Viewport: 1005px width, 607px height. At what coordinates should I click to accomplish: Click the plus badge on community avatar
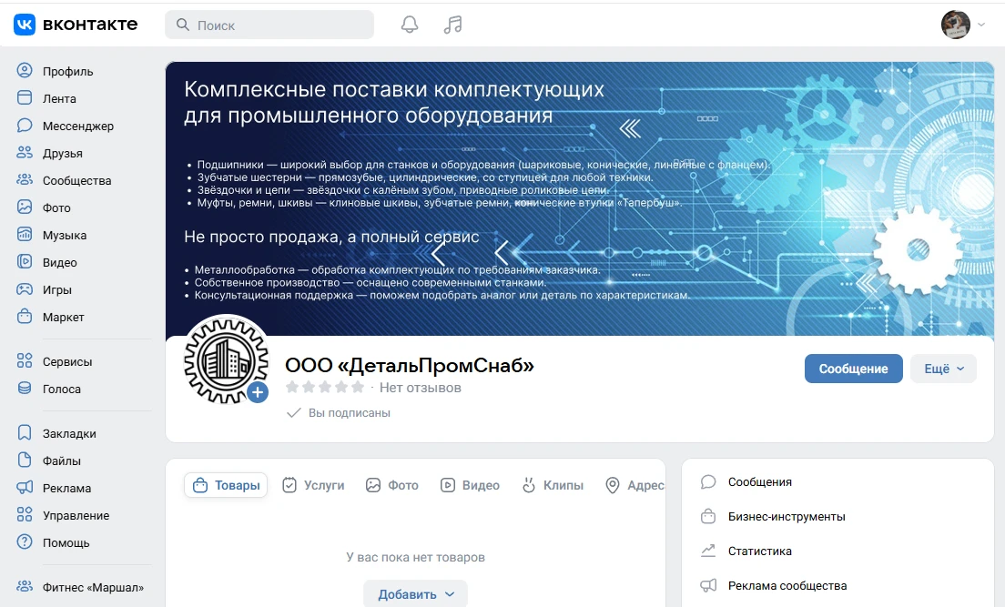click(258, 391)
